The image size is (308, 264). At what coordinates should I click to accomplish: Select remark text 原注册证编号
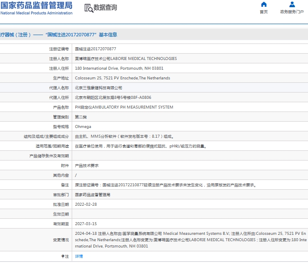[x=165, y=185]
